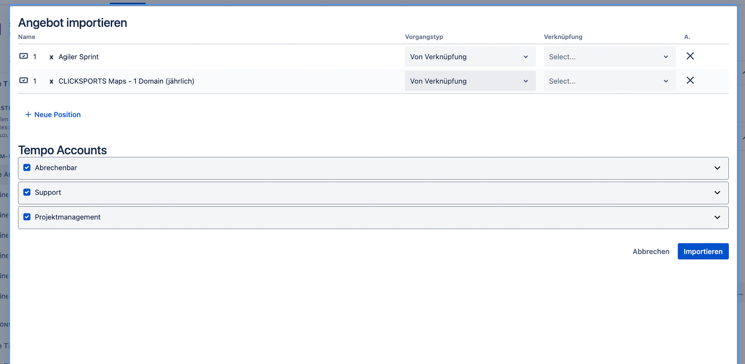Uncheck the Projektmanagement checkbox
This screenshot has height=364, width=745.
(x=27, y=217)
